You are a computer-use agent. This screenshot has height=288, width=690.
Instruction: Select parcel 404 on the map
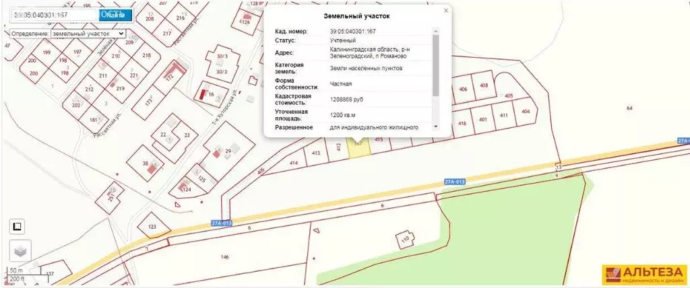526,111
